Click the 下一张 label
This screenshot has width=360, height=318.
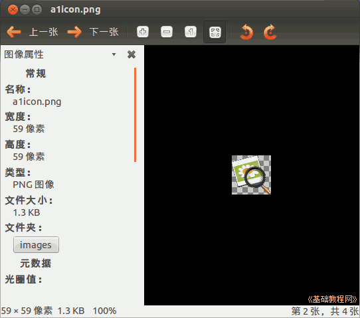pos(104,32)
